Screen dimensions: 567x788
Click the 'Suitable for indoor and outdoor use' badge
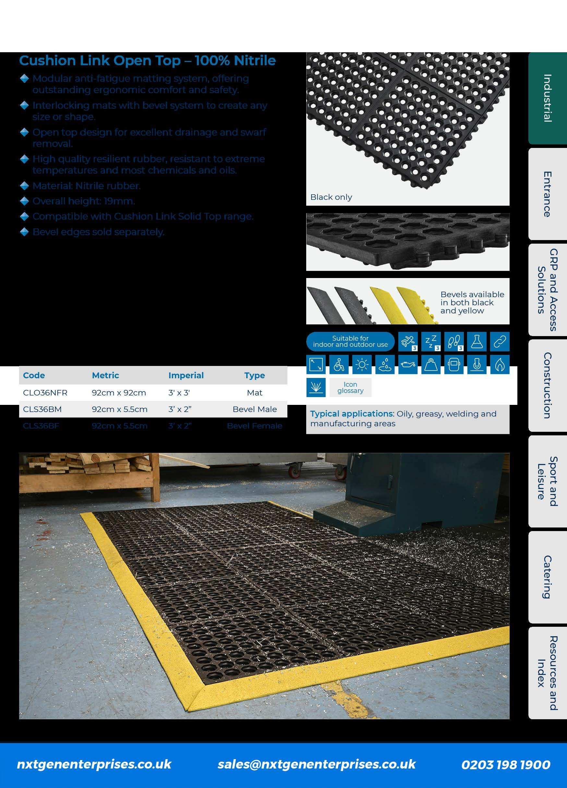[350, 342]
